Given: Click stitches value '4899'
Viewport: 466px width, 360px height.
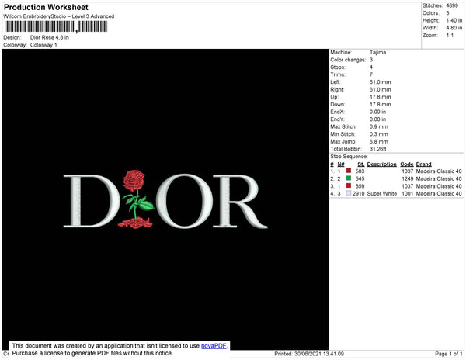Looking at the screenshot, I should point(452,5).
